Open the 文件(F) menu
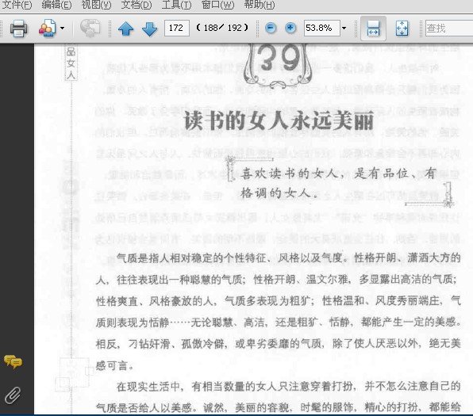Viewport: 473px width, 416px height. [x=17, y=5]
